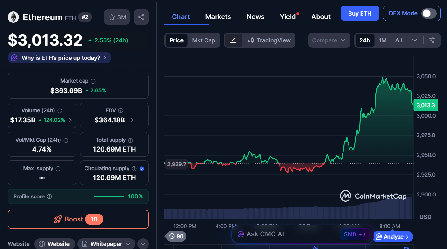Click the Profile score progress bar
447x249 pixels.
coord(109,196)
